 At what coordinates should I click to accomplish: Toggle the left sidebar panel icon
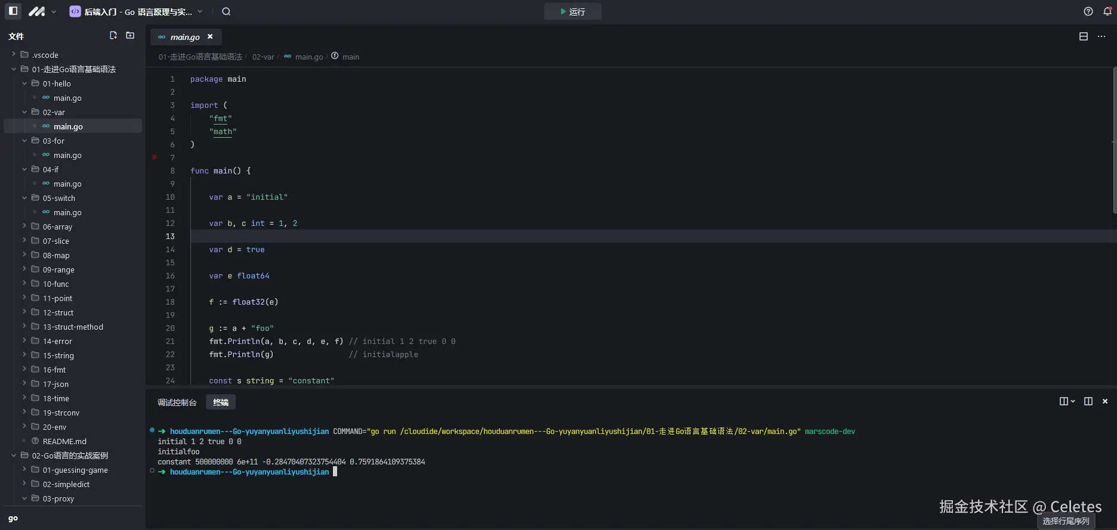pos(13,11)
